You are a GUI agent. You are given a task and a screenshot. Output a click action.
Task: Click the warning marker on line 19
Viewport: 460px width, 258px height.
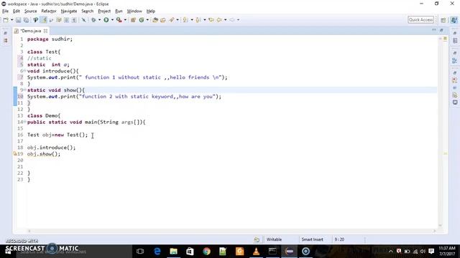pyautogui.click(x=15, y=154)
